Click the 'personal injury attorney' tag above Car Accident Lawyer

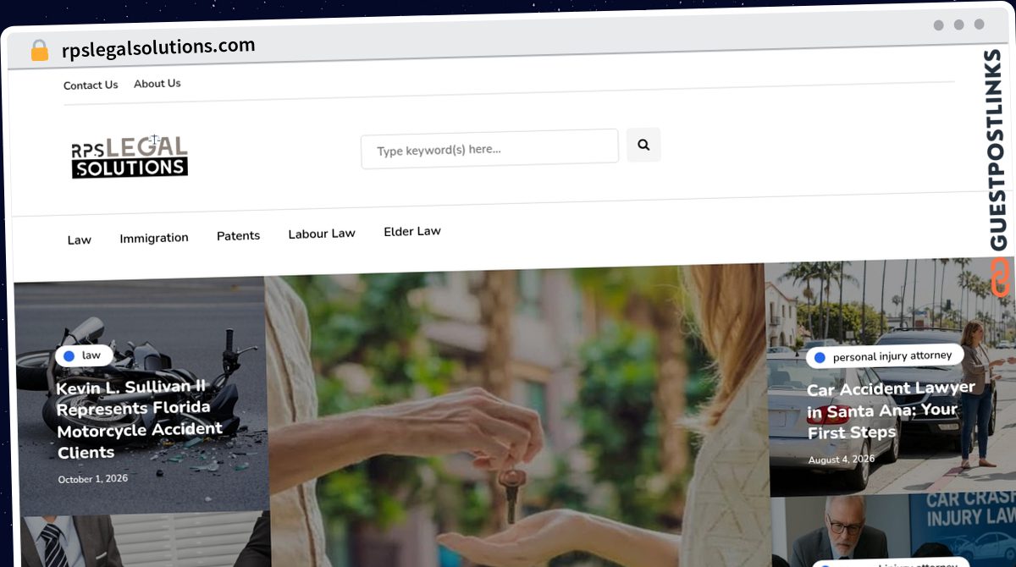pos(885,356)
